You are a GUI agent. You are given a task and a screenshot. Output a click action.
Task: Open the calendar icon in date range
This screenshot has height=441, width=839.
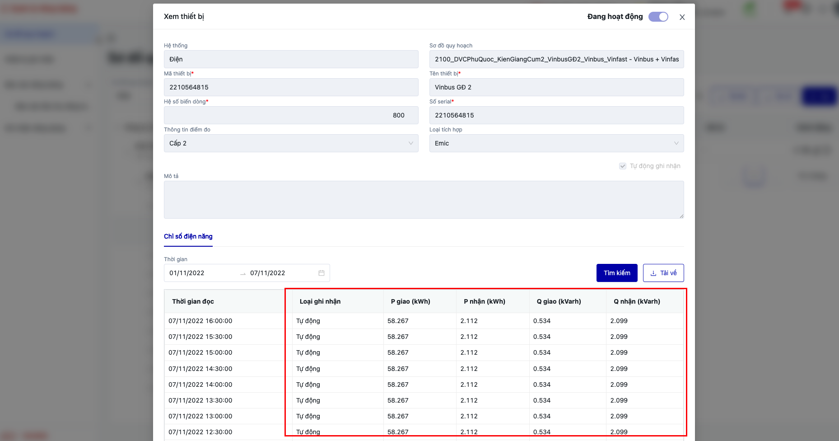click(322, 273)
